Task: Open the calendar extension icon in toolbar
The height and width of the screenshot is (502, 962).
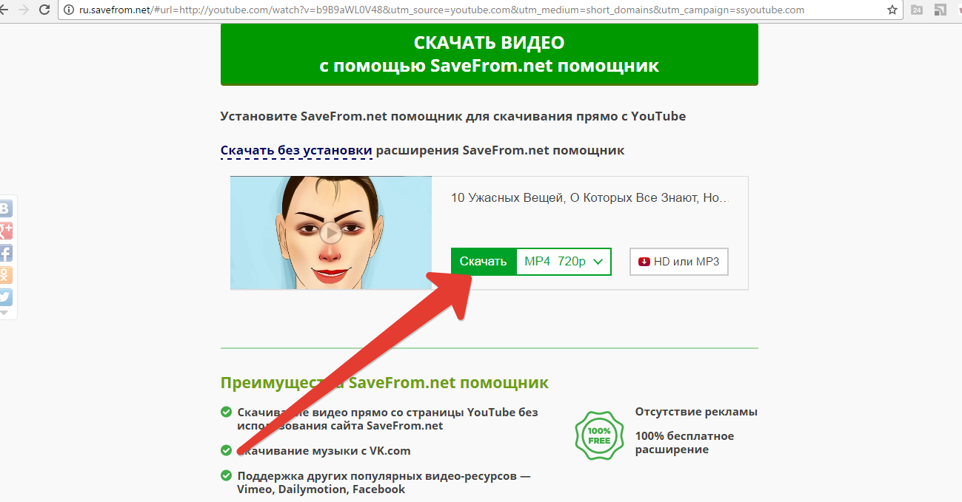Action: point(917,10)
